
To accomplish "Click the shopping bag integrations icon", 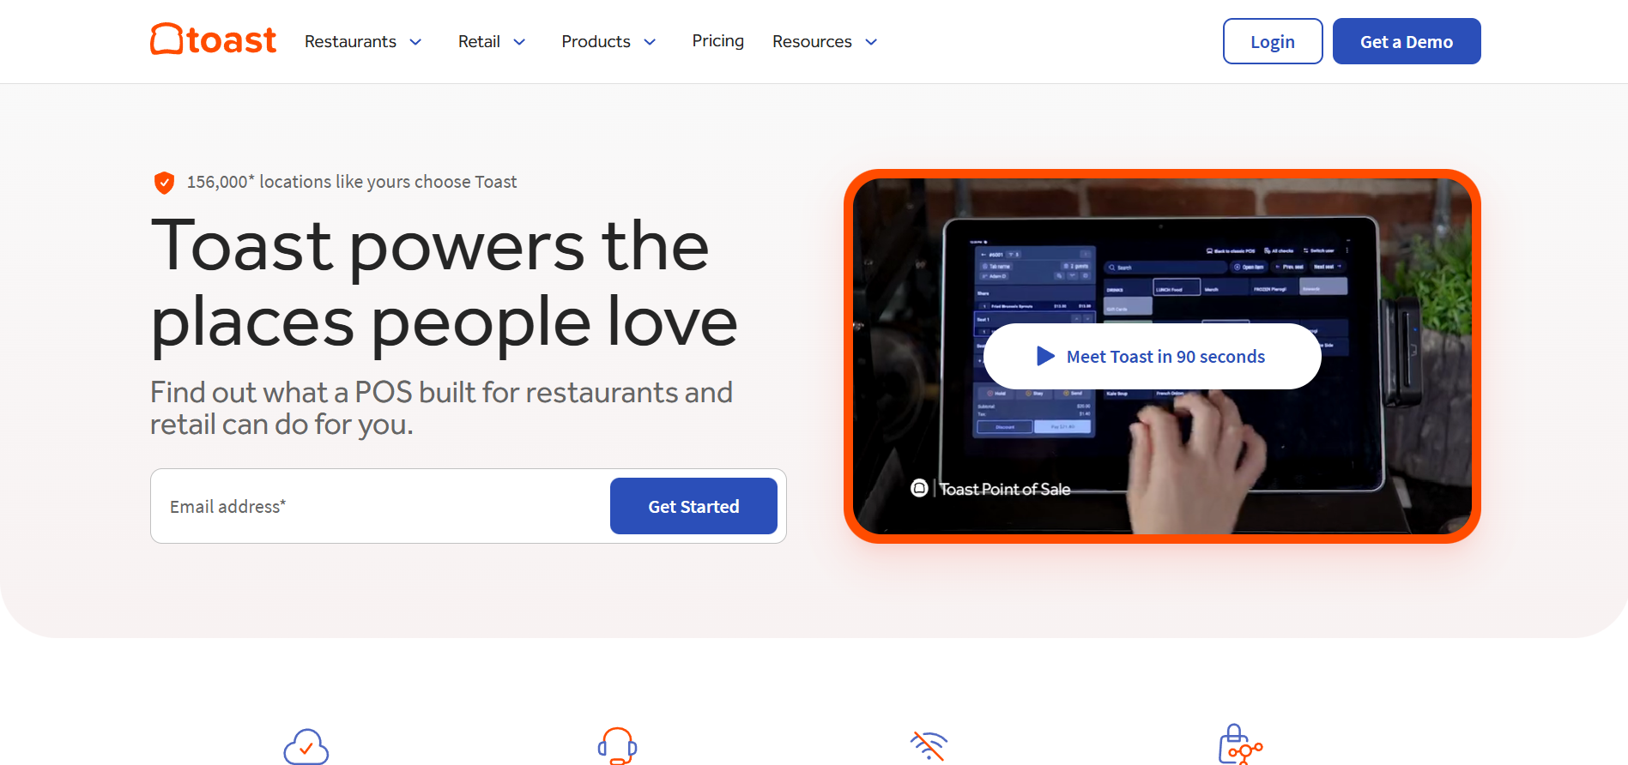I will point(1240,744).
